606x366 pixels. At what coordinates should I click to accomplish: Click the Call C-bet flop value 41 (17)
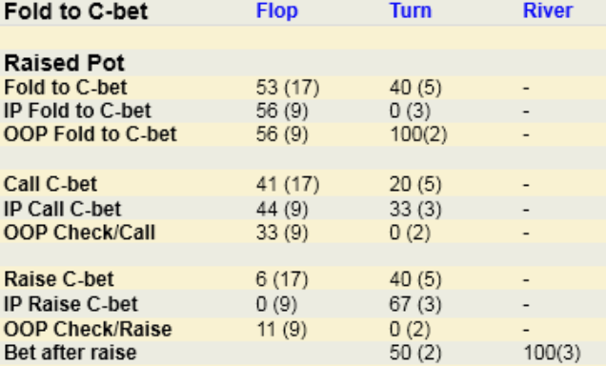(288, 184)
